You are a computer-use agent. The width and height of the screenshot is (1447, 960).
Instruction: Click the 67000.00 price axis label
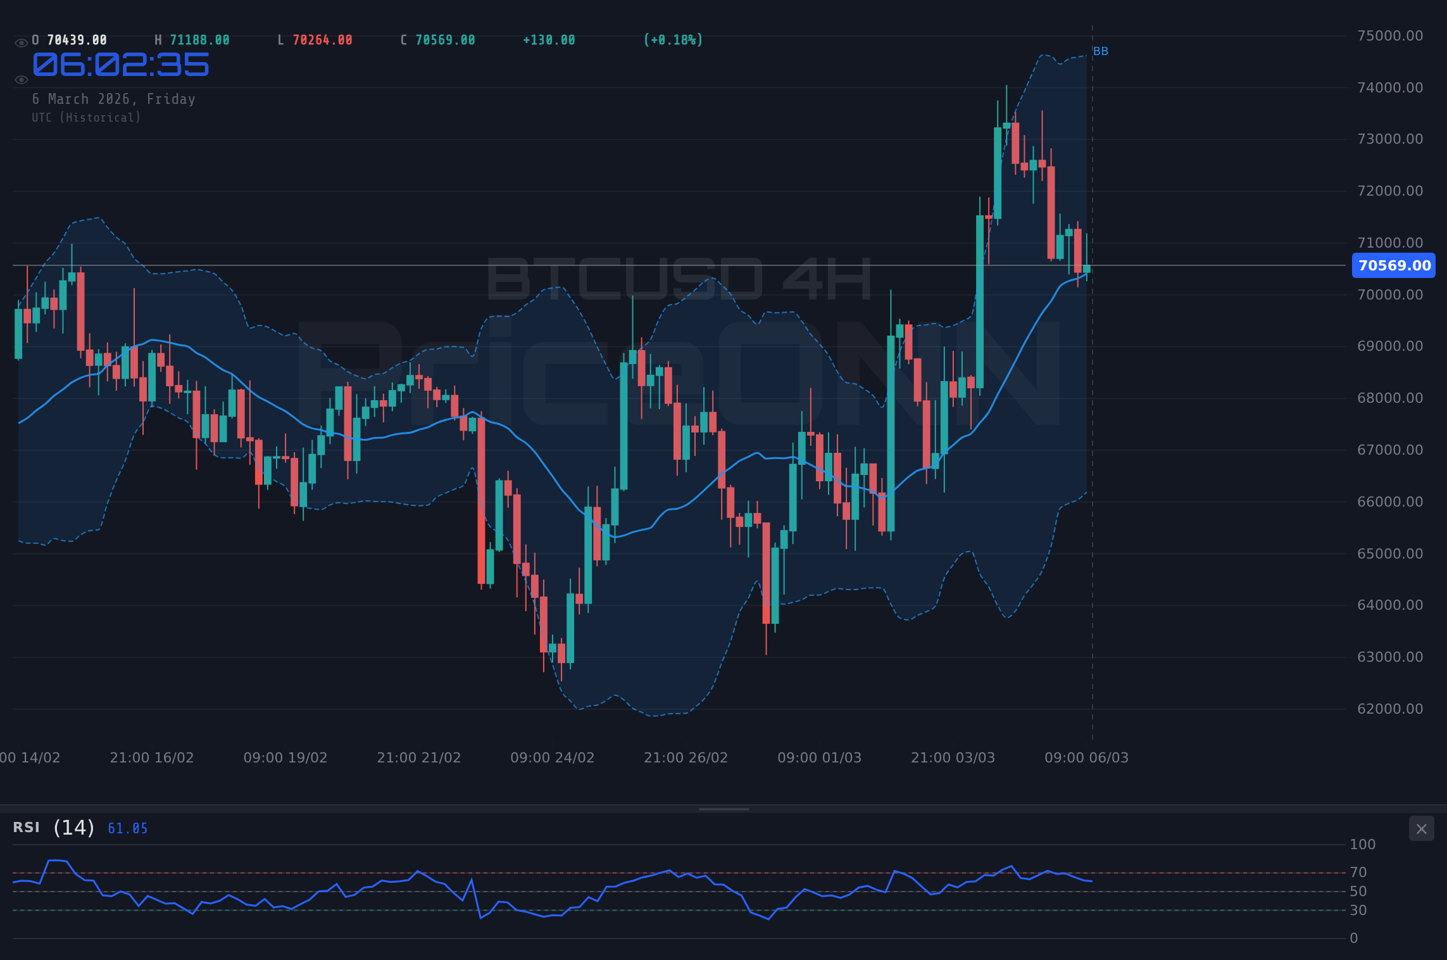[1390, 450]
